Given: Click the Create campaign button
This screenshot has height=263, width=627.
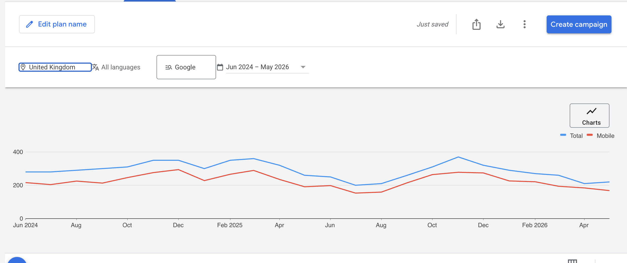Looking at the screenshot, I should click(579, 24).
